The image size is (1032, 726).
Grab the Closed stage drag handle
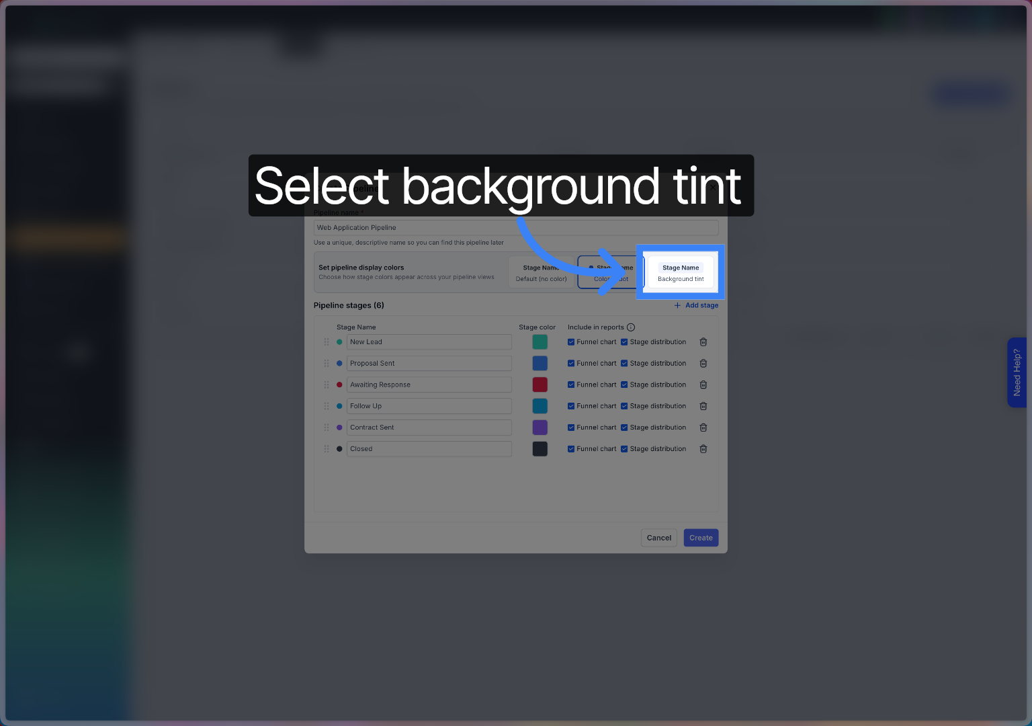327,449
